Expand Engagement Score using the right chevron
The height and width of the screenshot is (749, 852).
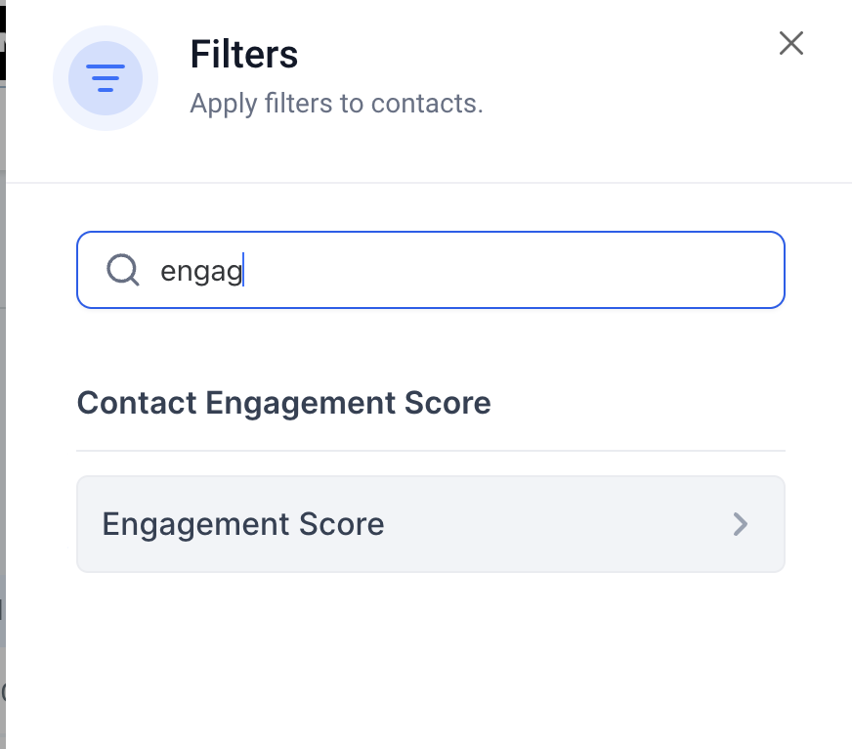[x=741, y=524]
